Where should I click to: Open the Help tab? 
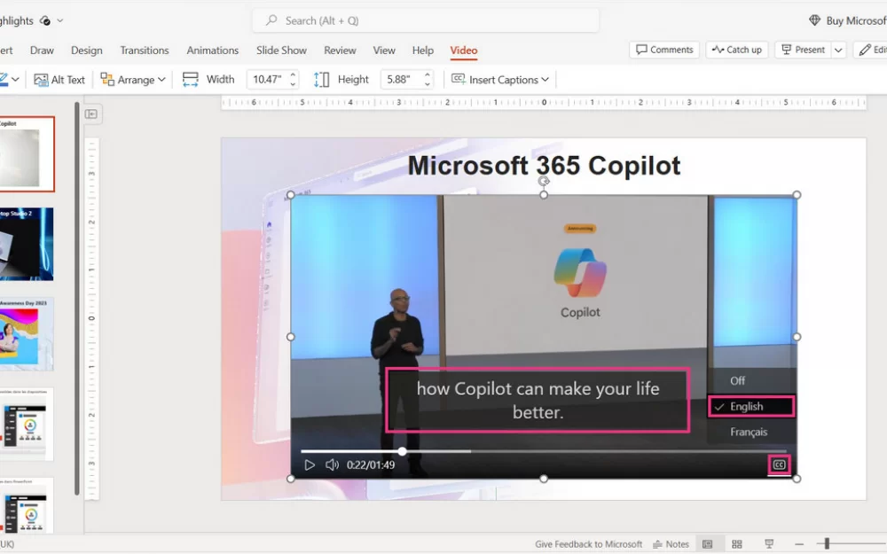422,51
